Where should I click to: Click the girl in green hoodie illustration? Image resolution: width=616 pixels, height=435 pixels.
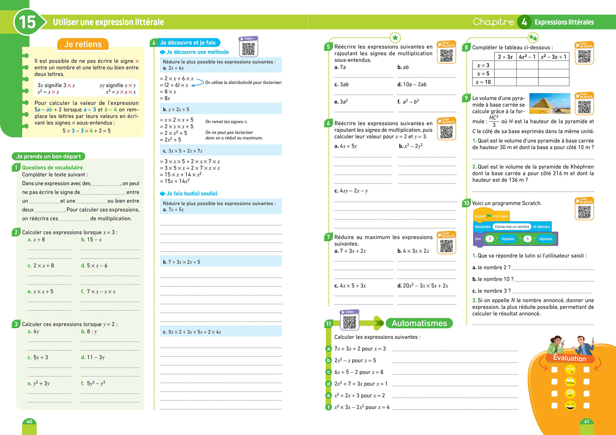(556, 345)
